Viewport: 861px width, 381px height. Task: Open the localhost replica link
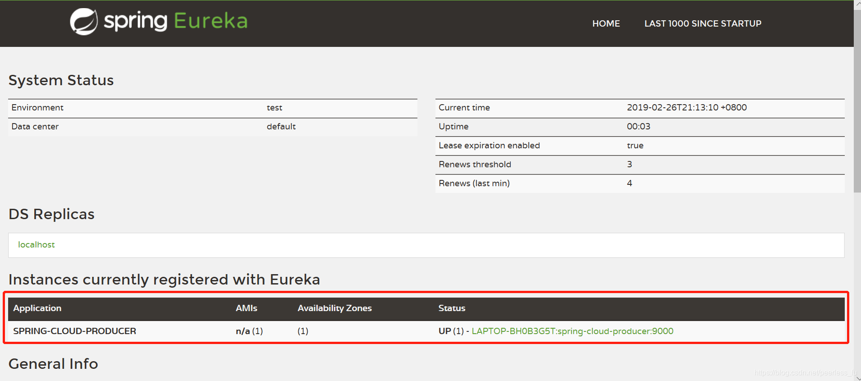click(x=36, y=244)
